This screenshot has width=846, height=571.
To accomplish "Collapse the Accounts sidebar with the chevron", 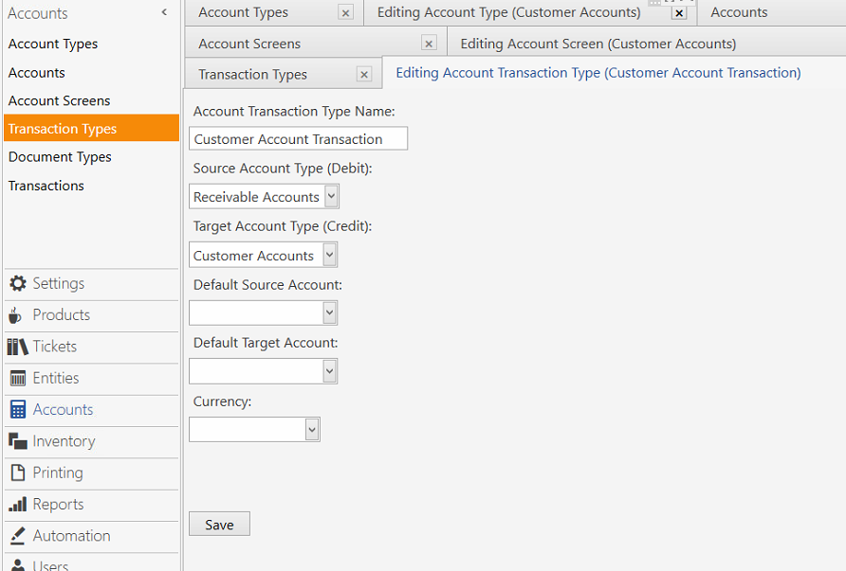I will (163, 12).
